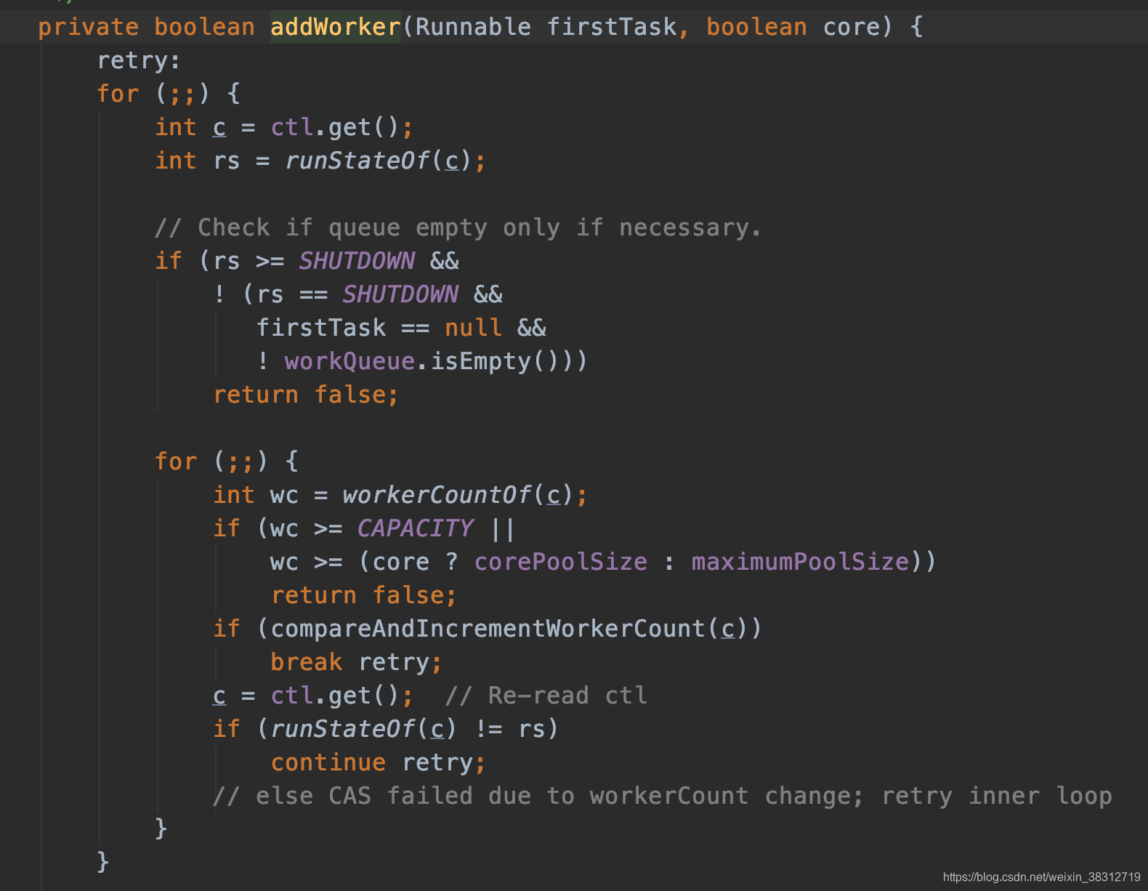Click 'runStateOf' in the 'int rs' line

[x=357, y=161]
